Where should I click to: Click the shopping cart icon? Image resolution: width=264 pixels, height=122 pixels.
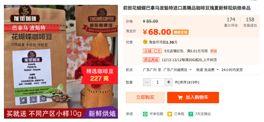click(180, 98)
